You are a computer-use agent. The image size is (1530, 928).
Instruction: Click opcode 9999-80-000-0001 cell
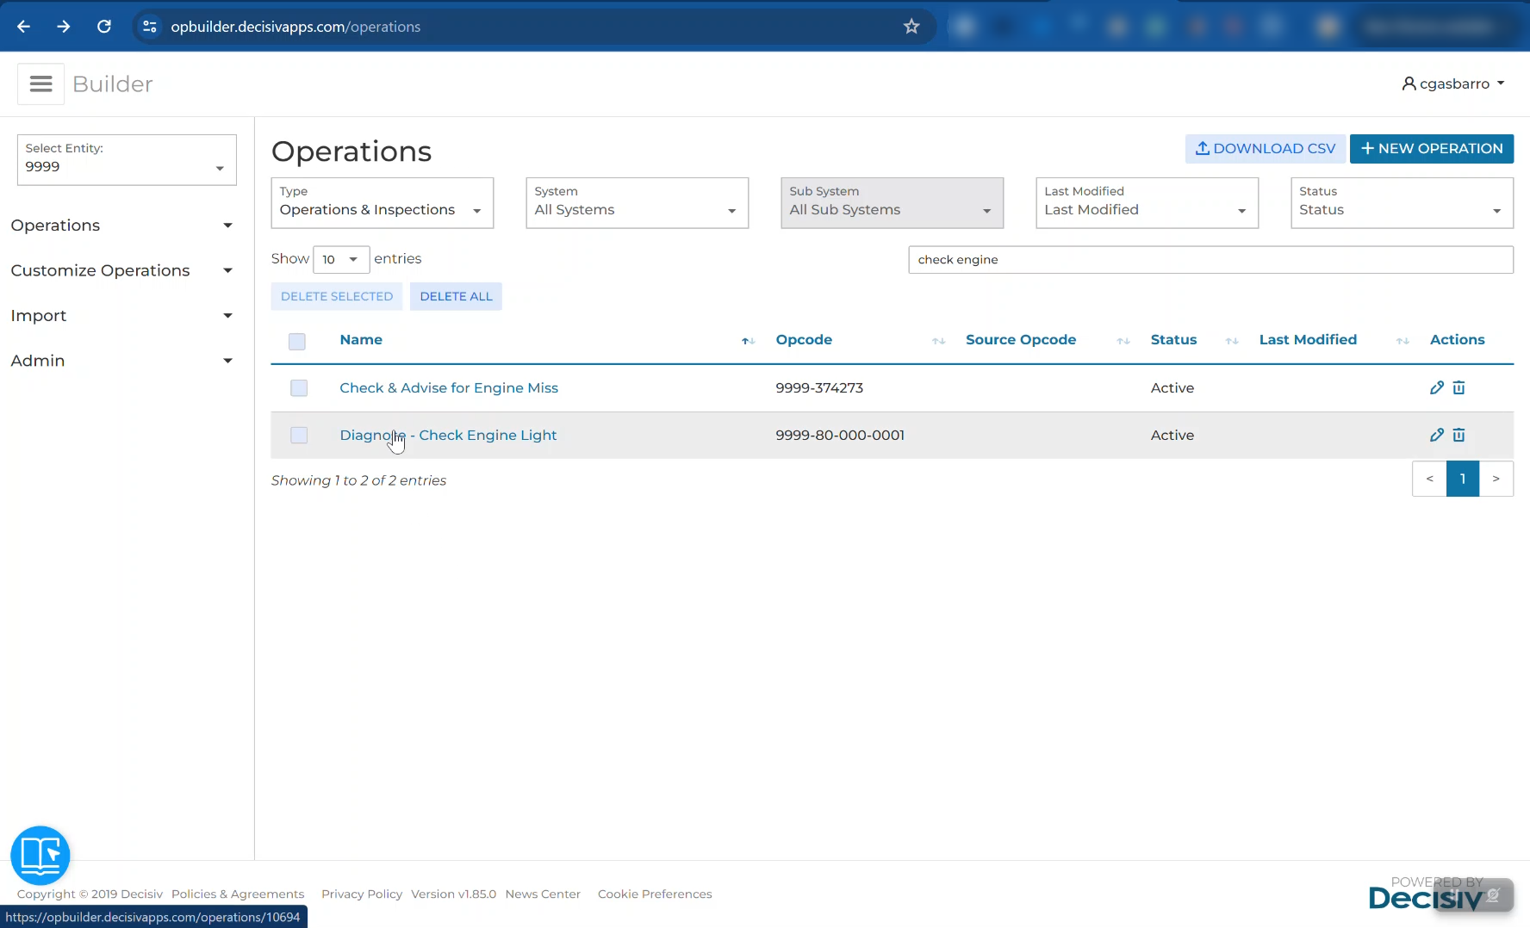(x=840, y=436)
